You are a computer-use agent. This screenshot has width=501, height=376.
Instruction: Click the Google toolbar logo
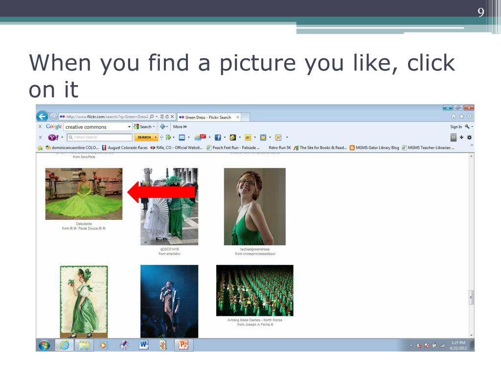(x=54, y=127)
